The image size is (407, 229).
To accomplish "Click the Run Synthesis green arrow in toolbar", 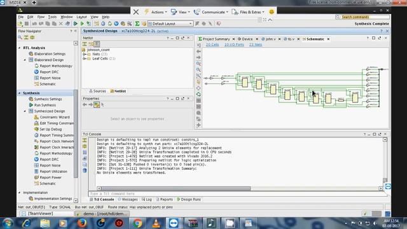I will pyautogui.click(x=76, y=24).
